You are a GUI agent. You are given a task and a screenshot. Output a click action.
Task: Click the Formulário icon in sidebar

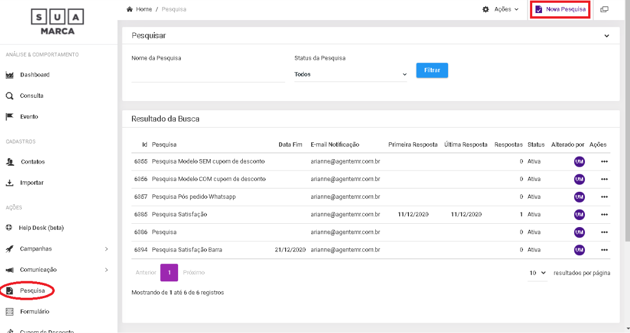point(9,312)
